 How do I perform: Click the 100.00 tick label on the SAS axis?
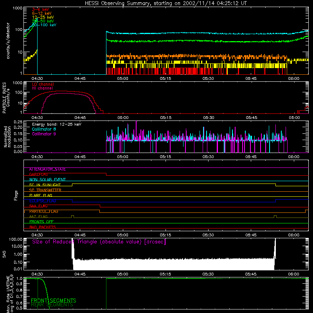point(16,239)
